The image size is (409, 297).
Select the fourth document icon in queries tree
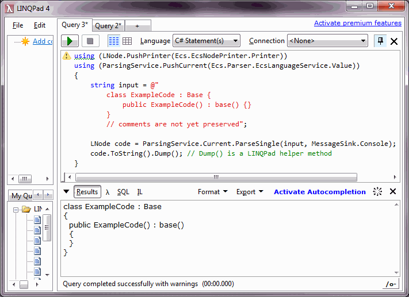(37, 251)
